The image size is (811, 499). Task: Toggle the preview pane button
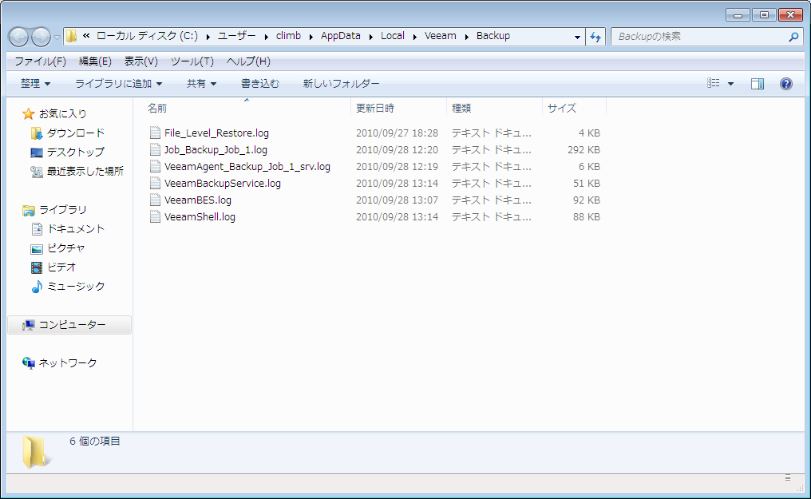758,83
